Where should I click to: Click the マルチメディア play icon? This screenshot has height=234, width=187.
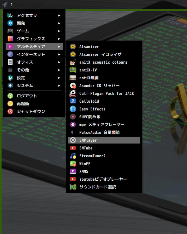[x=10, y=46]
